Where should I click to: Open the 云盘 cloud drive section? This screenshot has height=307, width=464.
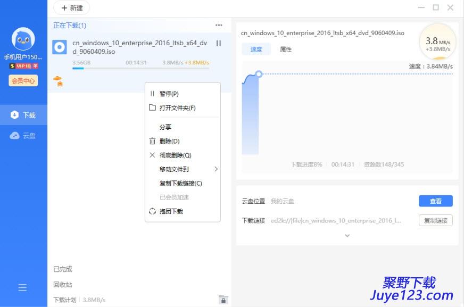click(x=23, y=136)
